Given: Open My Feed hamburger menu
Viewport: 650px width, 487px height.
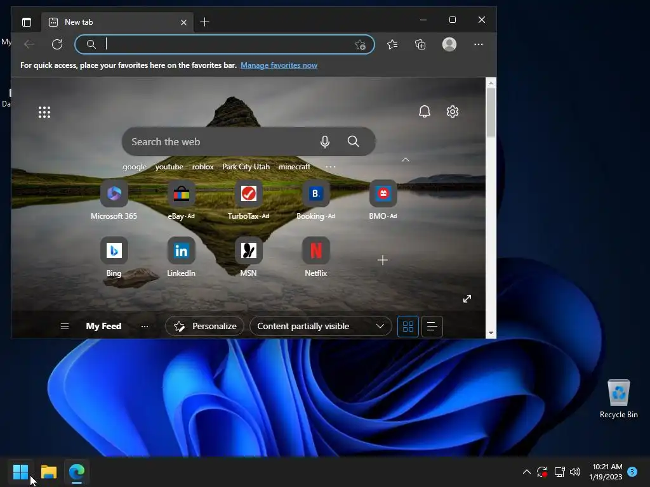Looking at the screenshot, I should point(65,327).
